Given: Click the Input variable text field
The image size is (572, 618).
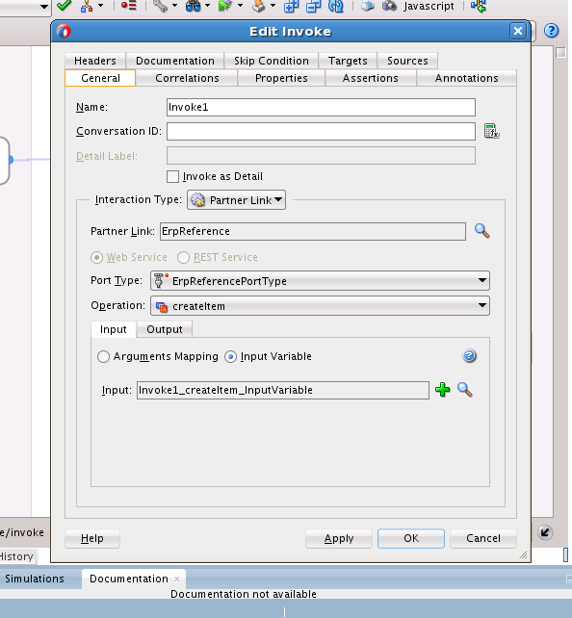Looking at the screenshot, I should (283, 390).
